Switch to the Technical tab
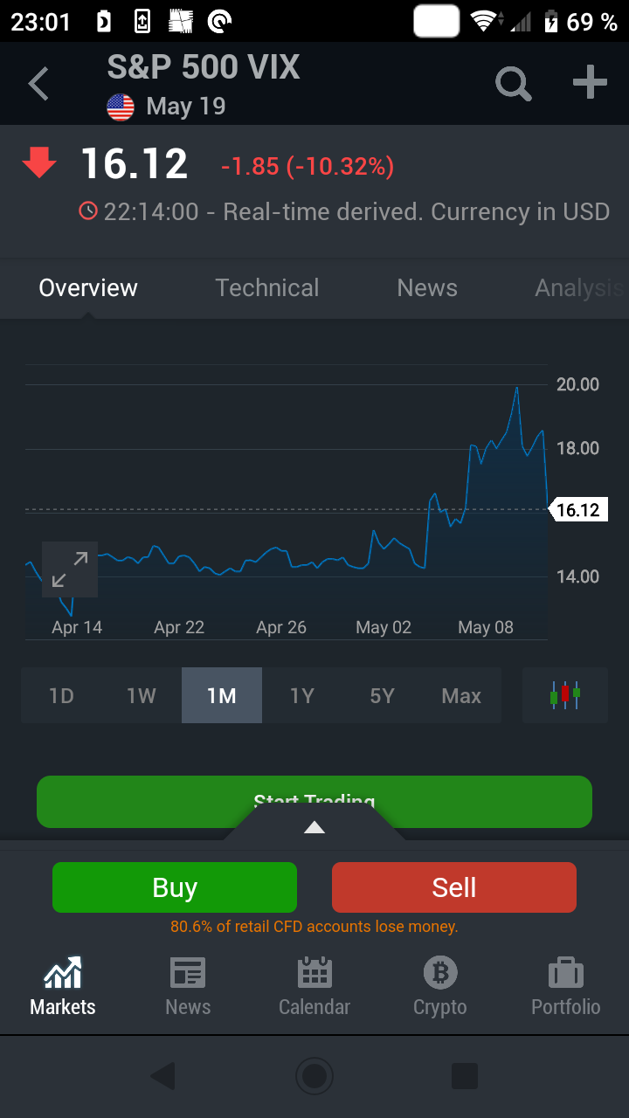Screen dimensions: 629x1118 click(267, 287)
